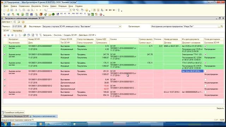Click the orange question mark help icon in form
The width and height of the screenshot is (226, 127).
point(23,22)
